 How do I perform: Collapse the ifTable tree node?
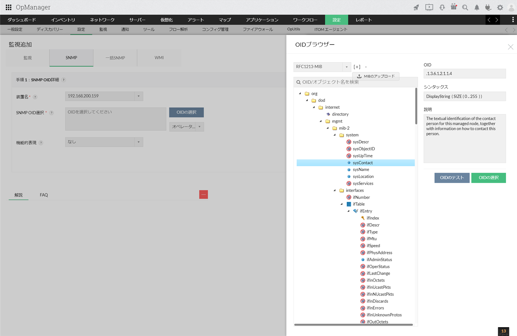pos(341,204)
